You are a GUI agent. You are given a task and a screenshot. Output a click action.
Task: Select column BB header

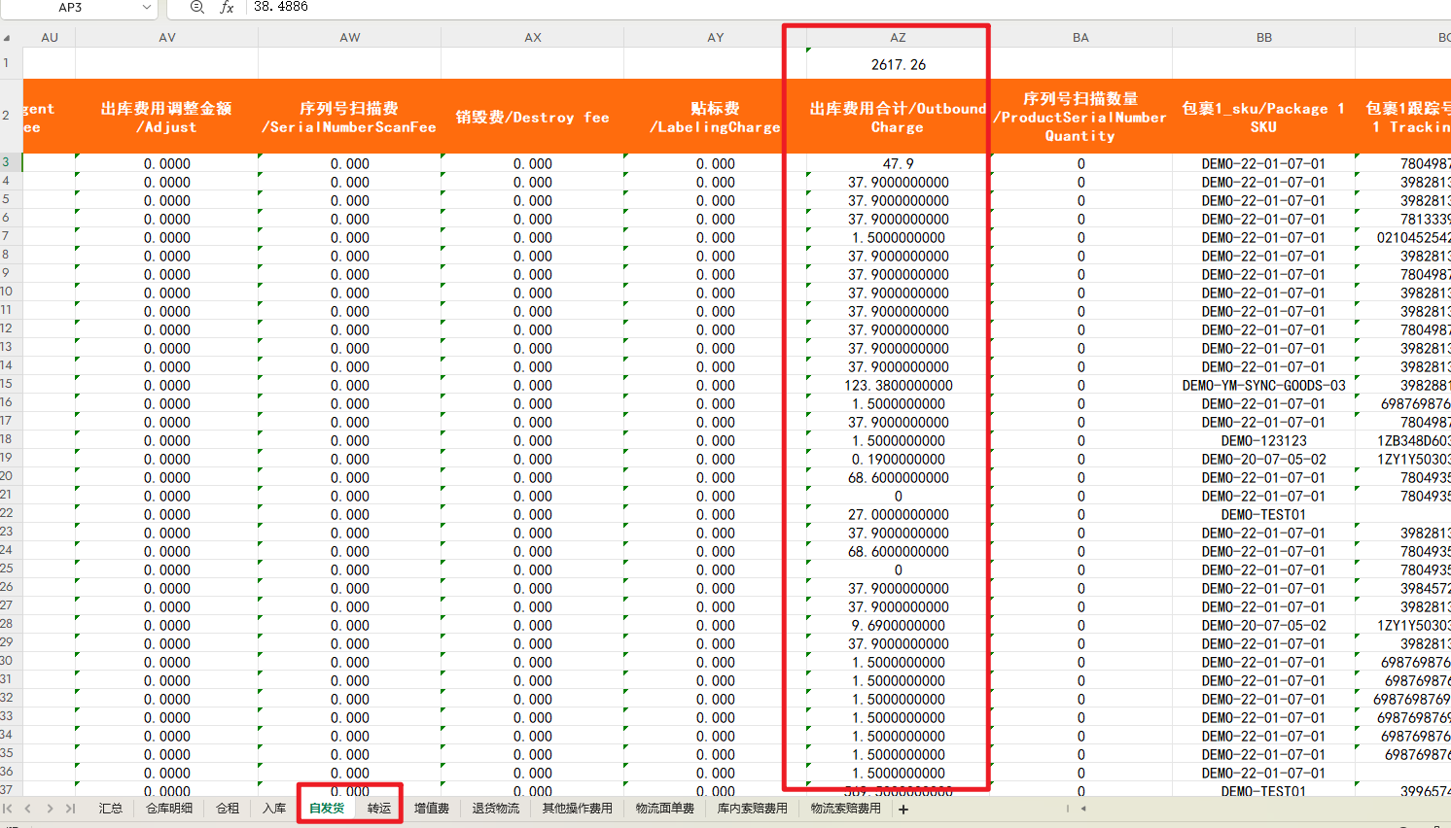click(x=1264, y=38)
